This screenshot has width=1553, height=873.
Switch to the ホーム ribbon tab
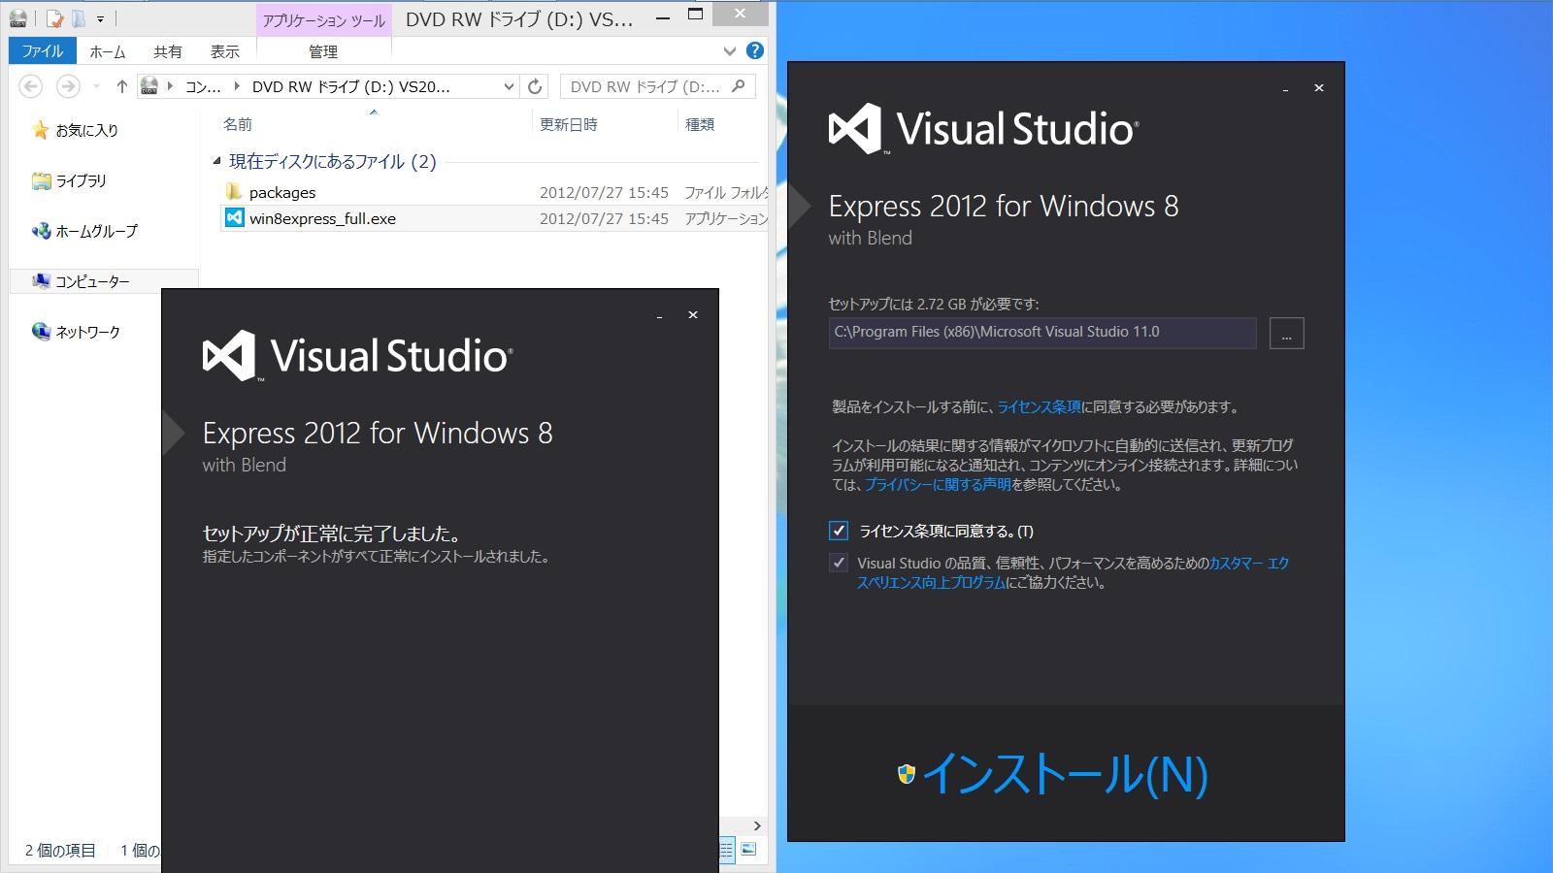coord(108,51)
